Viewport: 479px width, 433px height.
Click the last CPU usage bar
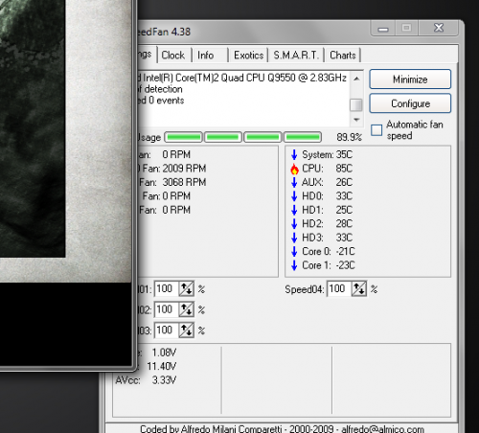(x=303, y=137)
